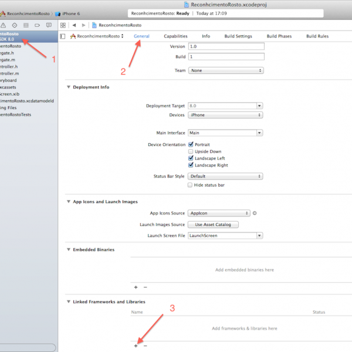Screen dimensions: 352x352
Task: Open the breakpoint navigator icon
Action: pos(38,25)
